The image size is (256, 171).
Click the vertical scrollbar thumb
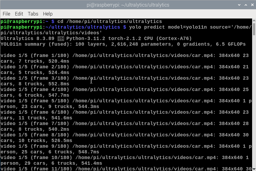click(x=254, y=29)
